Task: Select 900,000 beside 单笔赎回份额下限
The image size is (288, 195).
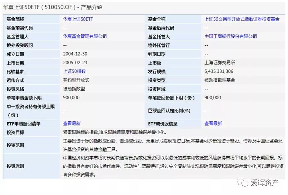Action: (213, 98)
